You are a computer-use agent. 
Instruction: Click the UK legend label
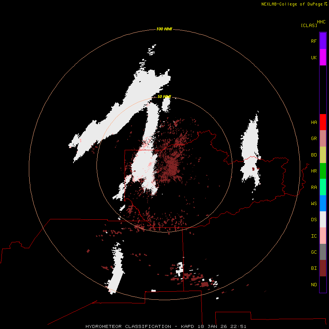(x=314, y=57)
